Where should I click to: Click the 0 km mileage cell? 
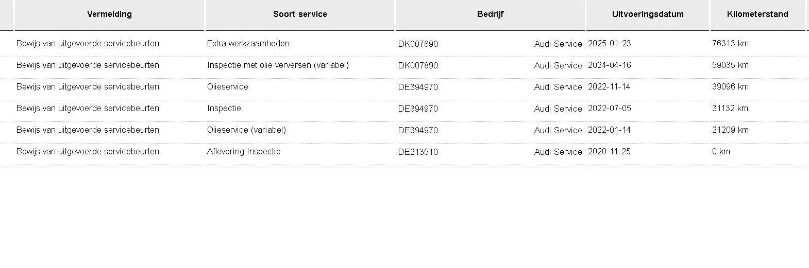coord(721,152)
